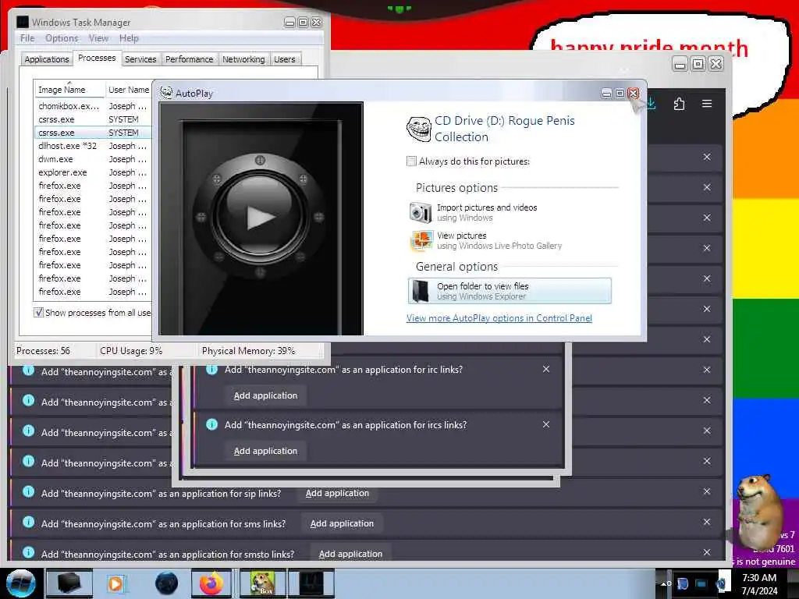Screen dimensions: 799x599
Task: Dismiss the sms links notification bar
Action: pos(707,522)
